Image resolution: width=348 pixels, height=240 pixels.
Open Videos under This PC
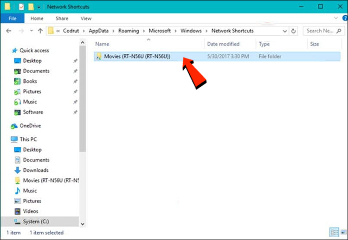tap(31, 211)
